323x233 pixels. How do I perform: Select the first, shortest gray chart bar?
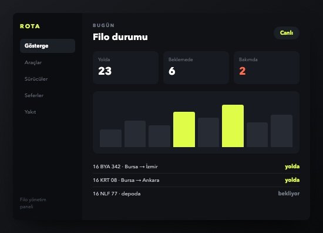(110, 138)
